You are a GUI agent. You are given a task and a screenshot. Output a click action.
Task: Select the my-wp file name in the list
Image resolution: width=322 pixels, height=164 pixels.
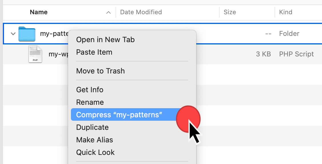[x=58, y=54]
